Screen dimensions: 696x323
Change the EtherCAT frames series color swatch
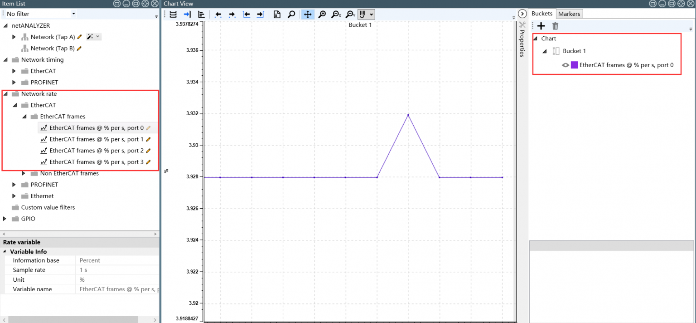(x=574, y=65)
